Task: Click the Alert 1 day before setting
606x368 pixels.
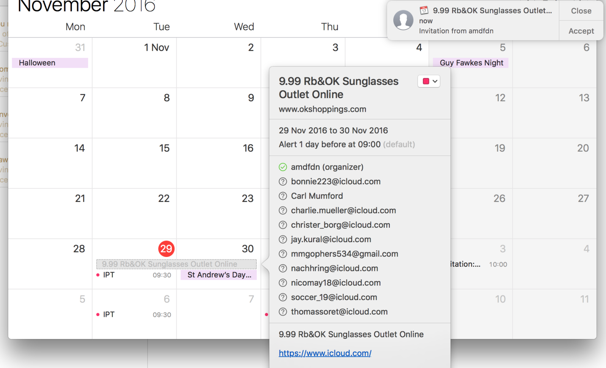Action: pyautogui.click(x=347, y=144)
